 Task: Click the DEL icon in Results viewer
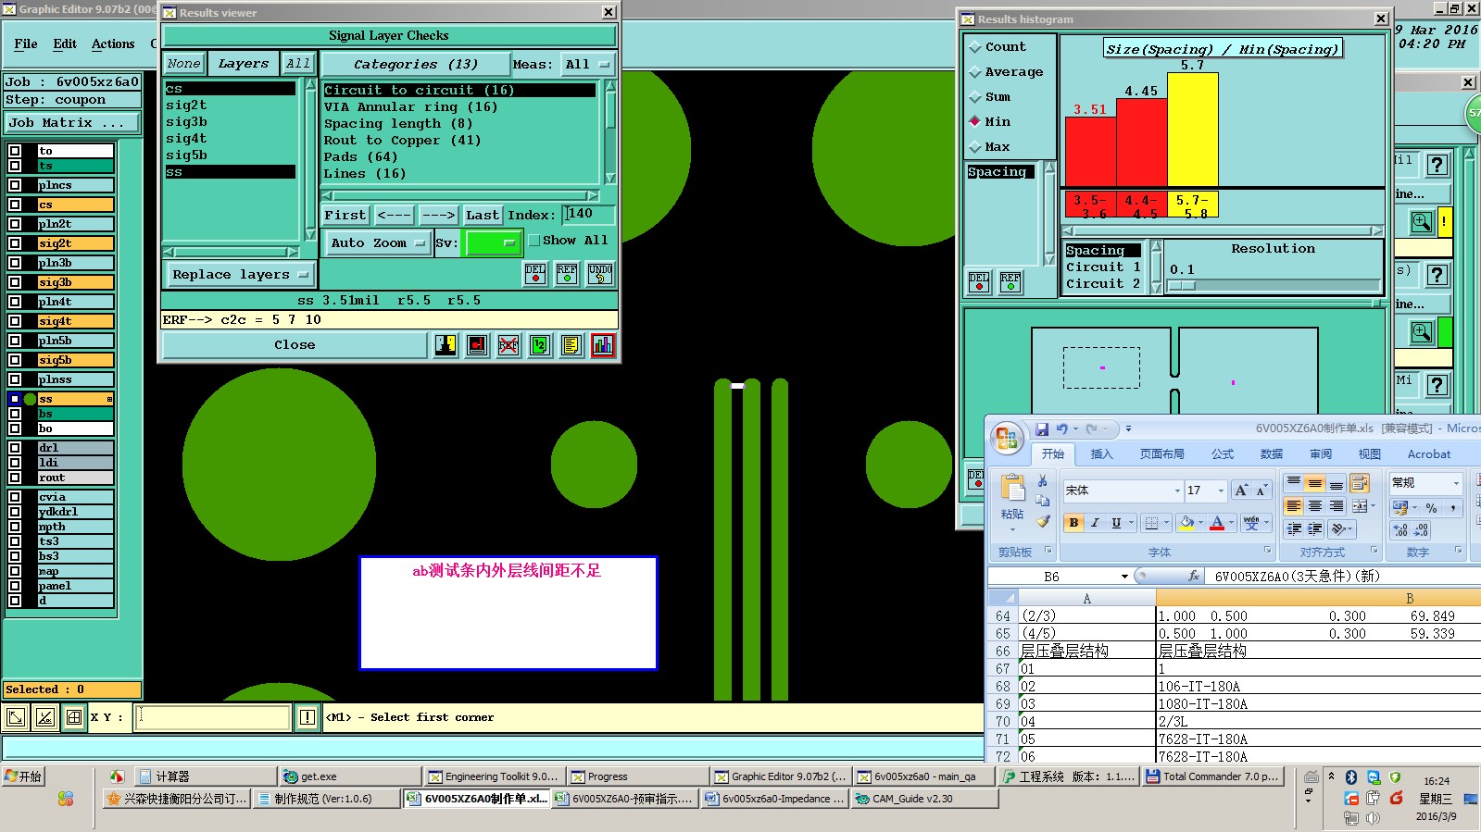pos(535,274)
